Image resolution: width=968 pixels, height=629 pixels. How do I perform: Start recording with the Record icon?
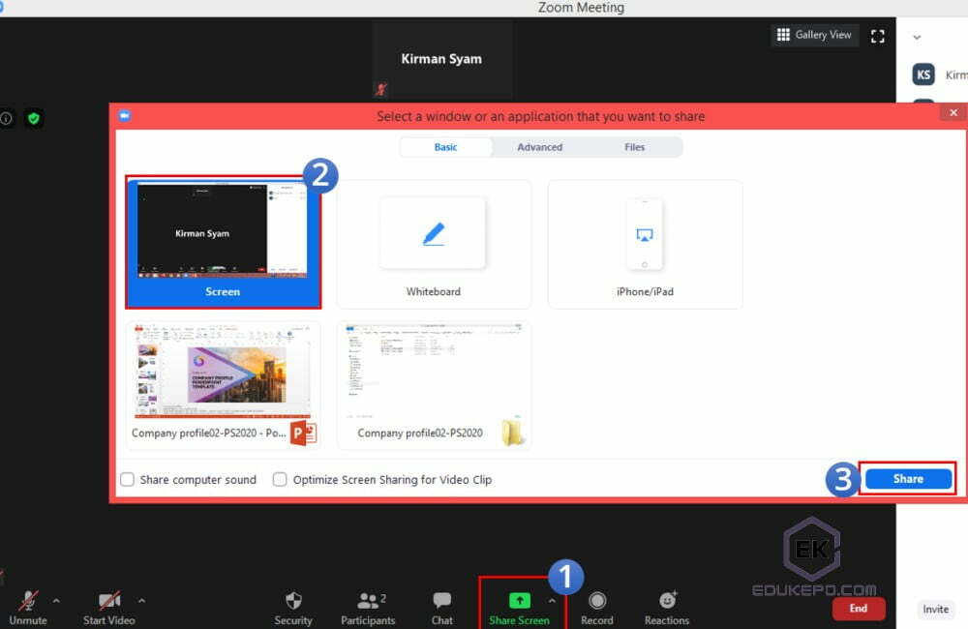pyautogui.click(x=596, y=602)
